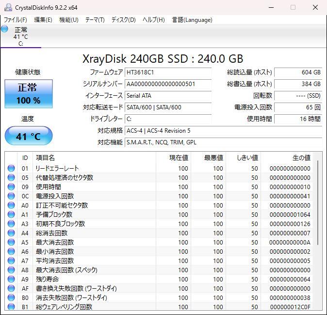Click the rotation rate value ---- (SSD)
The image size is (327, 315).
coord(298,96)
